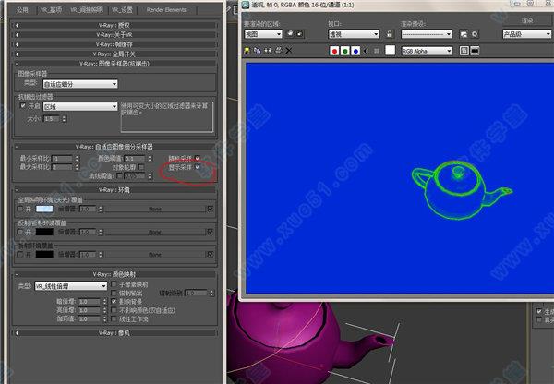Image resolution: width=554 pixels, height=384 pixels.
Task: Click the None map button for 全局照明环境
Action: [155, 210]
